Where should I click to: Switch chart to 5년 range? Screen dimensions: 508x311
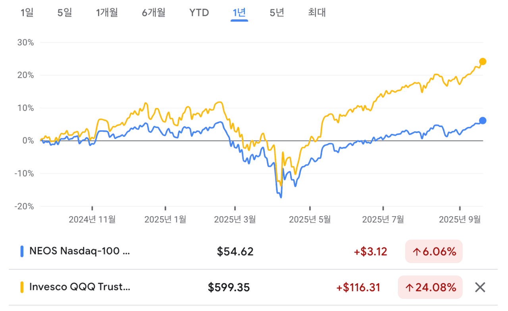277,13
